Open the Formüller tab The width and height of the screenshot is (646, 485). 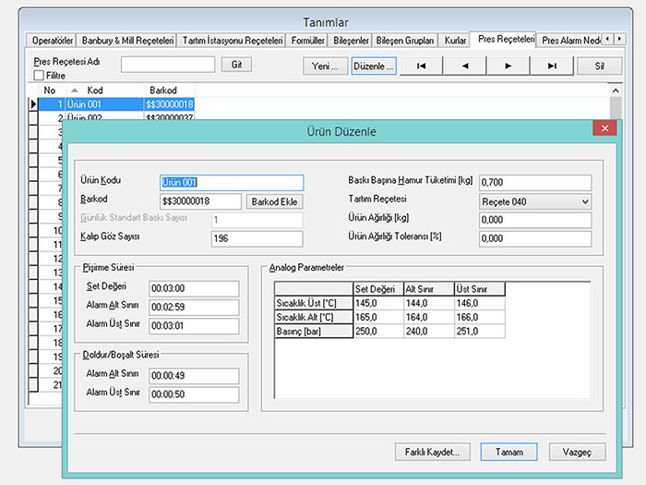point(307,41)
